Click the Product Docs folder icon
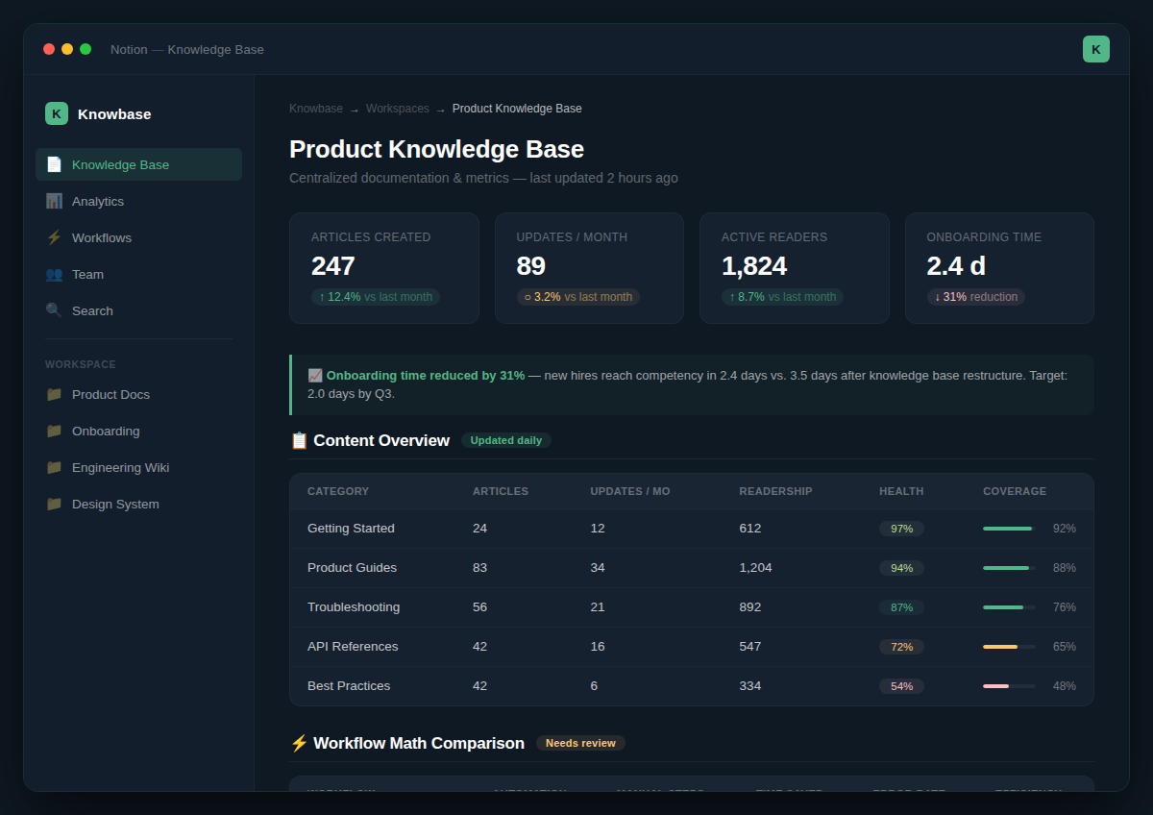1153x815 pixels. 54,394
